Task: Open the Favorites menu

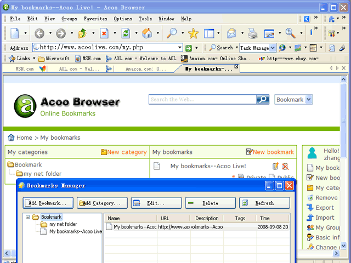Action: pos(95,19)
